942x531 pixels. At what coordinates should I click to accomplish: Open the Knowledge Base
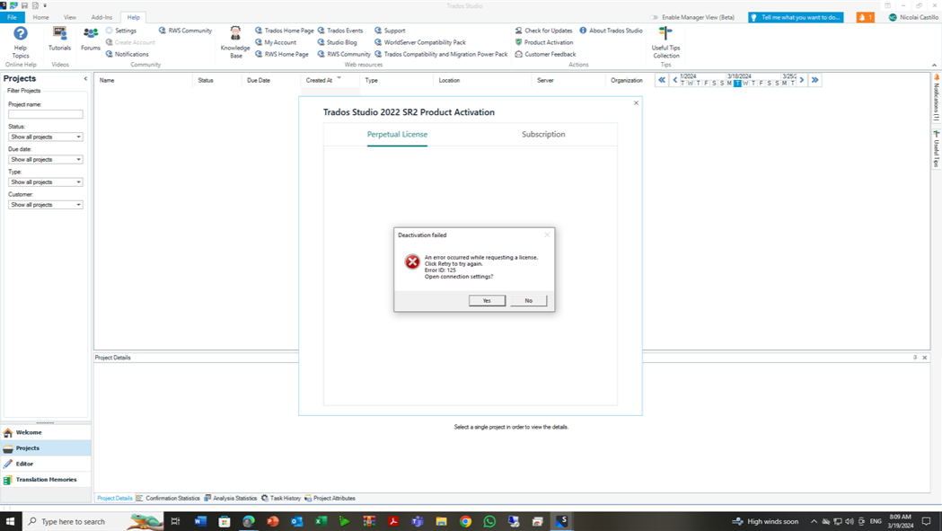click(235, 42)
